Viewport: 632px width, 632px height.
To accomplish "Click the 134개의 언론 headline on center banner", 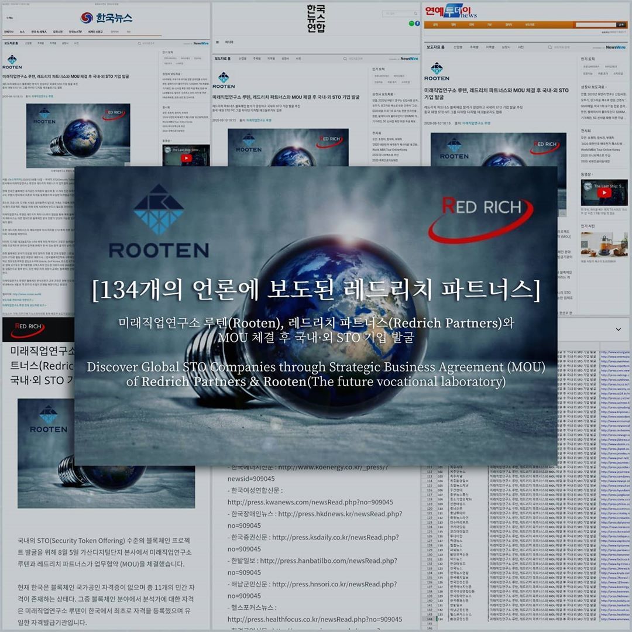I will coord(316,290).
